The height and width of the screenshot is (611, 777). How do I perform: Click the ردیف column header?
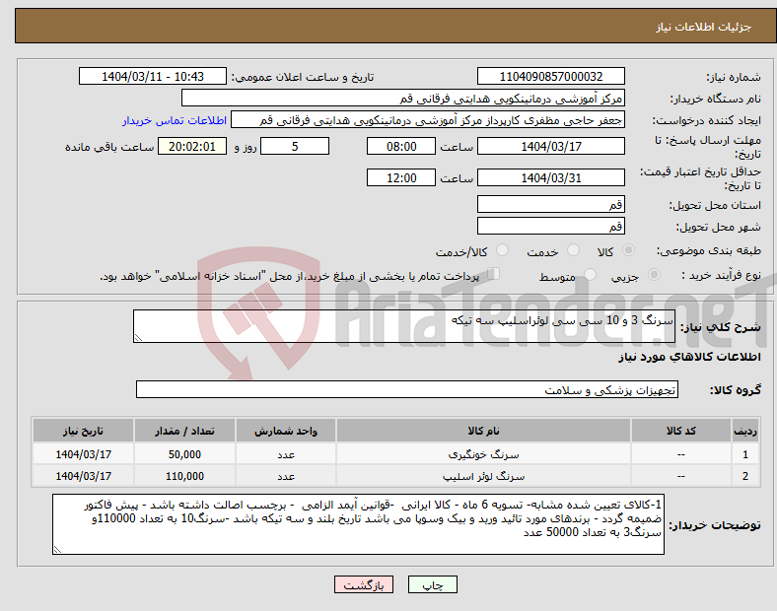[x=744, y=431]
